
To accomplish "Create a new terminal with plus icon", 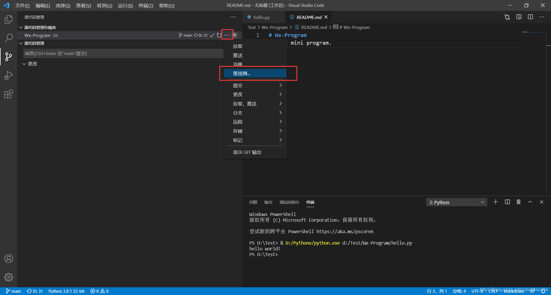I will 496,202.
